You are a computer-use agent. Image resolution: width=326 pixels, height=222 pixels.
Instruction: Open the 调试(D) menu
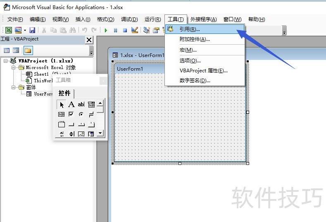coord(129,19)
